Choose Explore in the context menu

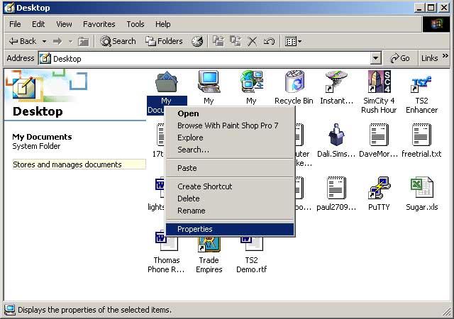coord(230,138)
